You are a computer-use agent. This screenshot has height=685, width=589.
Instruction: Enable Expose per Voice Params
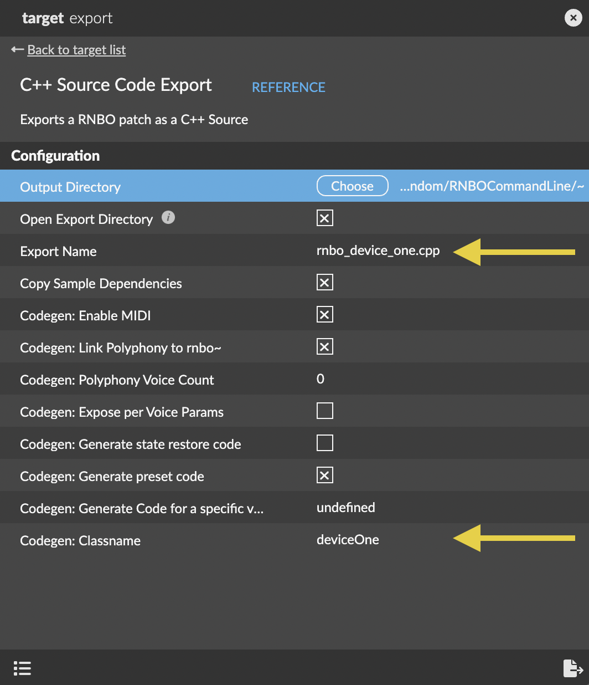pyautogui.click(x=324, y=411)
